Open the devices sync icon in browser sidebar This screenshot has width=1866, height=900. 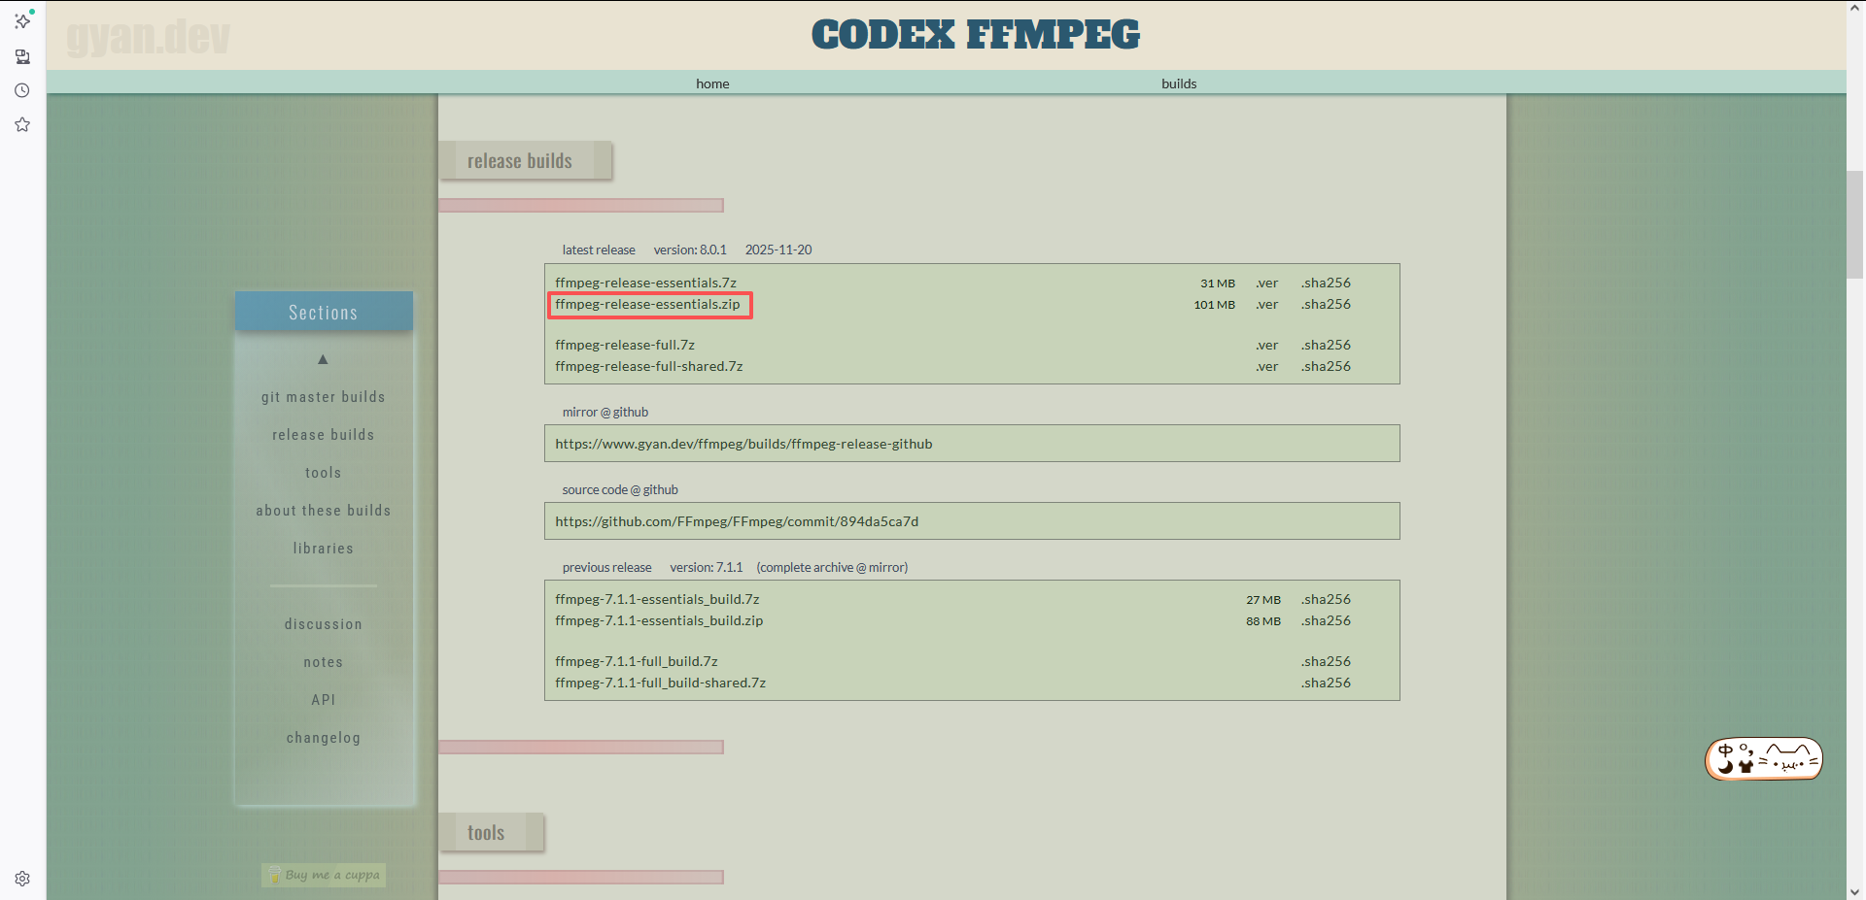pos(22,56)
